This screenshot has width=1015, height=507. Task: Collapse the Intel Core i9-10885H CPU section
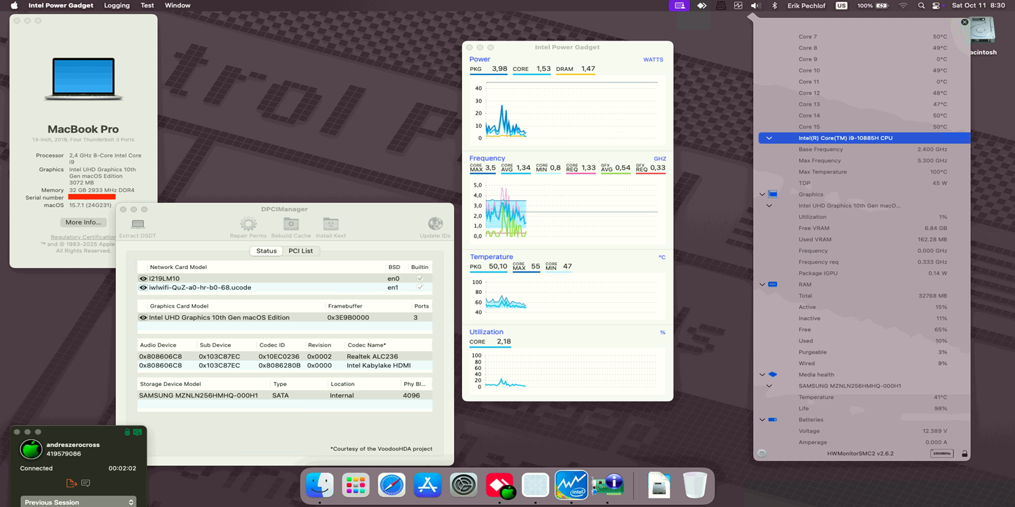point(769,137)
